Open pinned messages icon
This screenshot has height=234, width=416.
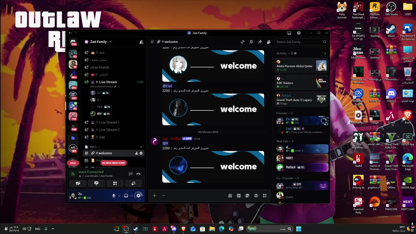260,42
